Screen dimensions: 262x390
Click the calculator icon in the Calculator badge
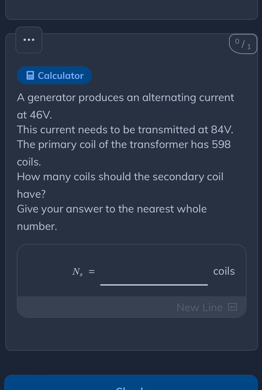pyautogui.click(x=30, y=76)
